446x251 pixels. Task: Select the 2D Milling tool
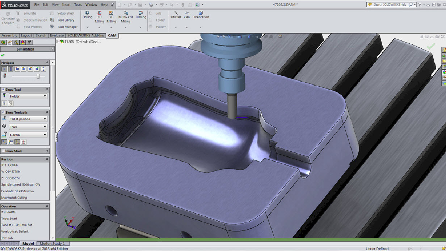point(100,15)
